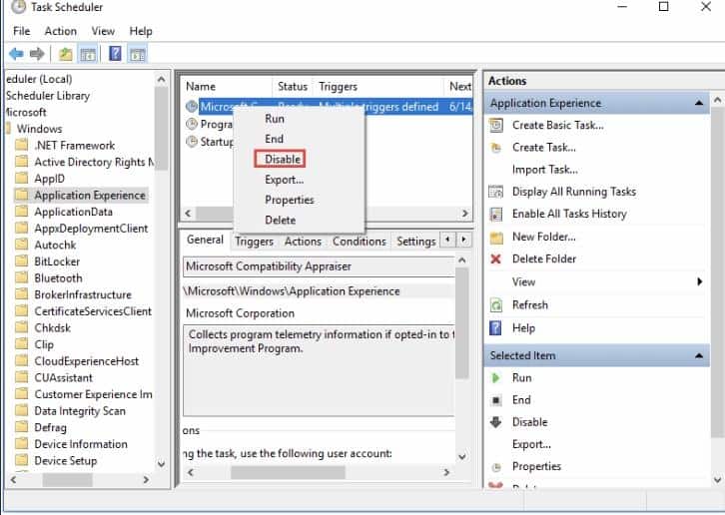Image resolution: width=725 pixels, height=515 pixels.
Task: Click the green Refresh icon
Action: pos(496,305)
